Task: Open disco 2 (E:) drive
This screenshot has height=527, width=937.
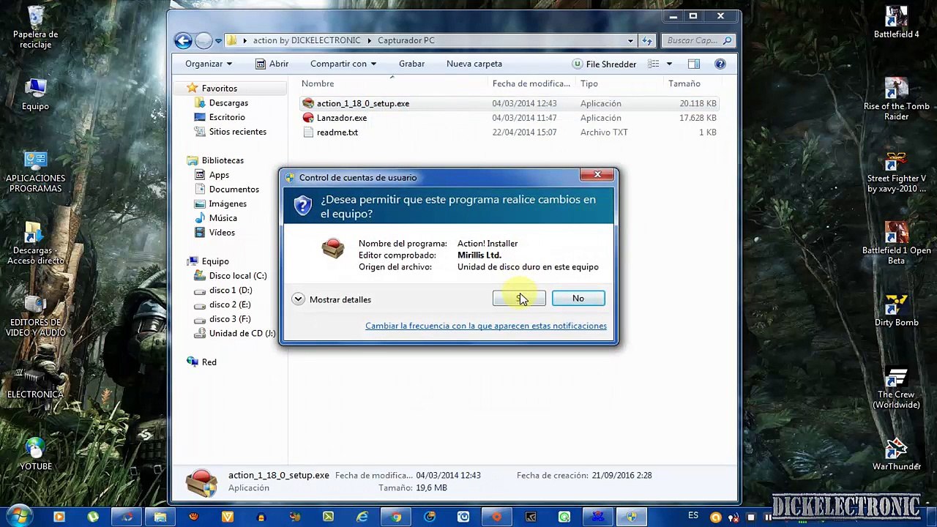Action: point(230,304)
